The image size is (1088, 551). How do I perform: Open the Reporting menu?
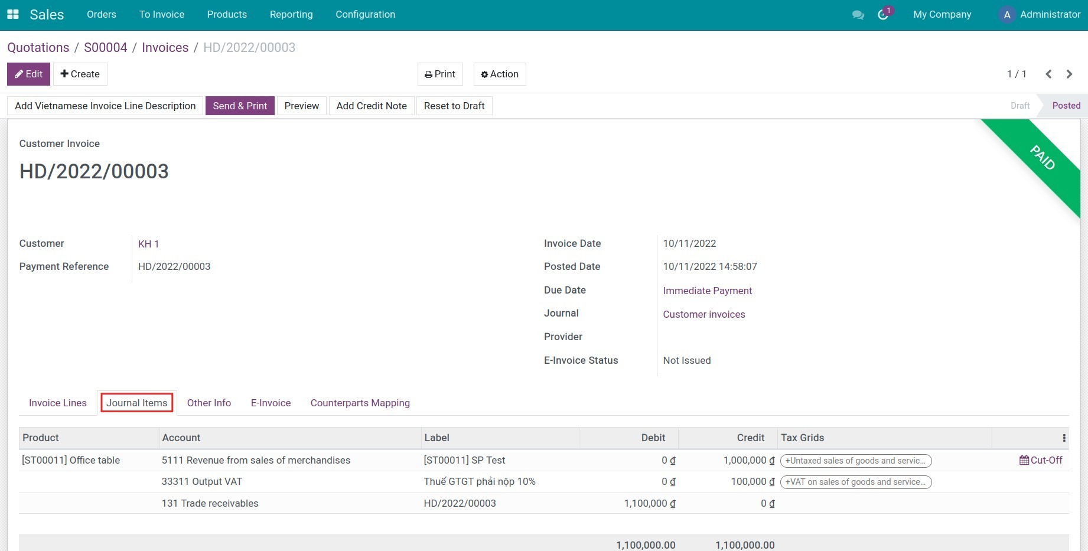click(291, 14)
